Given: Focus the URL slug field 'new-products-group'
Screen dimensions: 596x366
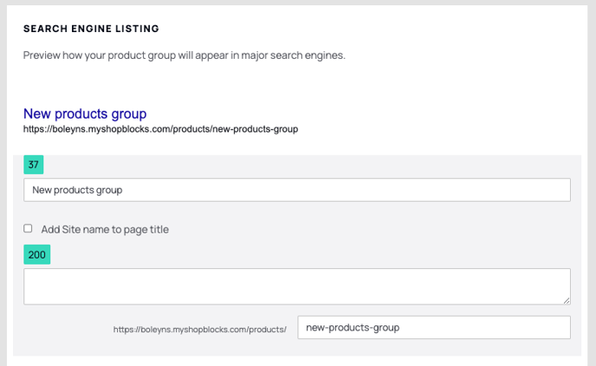Looking at the screenshot, I should 434,327.
